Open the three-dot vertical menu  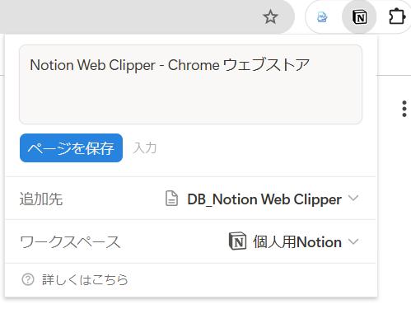tap(404, 109)
